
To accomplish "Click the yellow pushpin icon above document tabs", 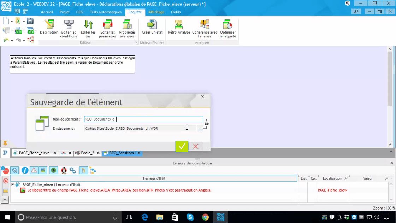I will tap(5, 143).
